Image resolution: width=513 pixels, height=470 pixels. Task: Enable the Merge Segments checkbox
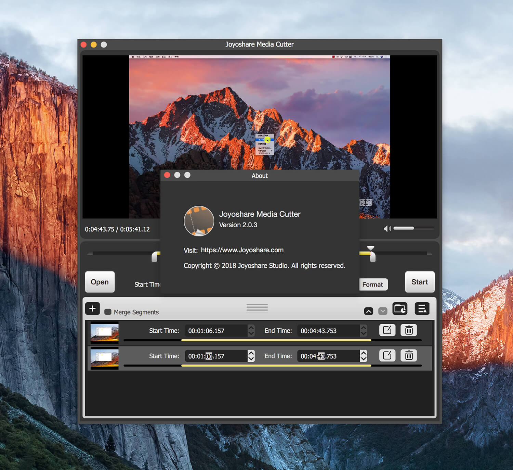click(x=108, y=312)
